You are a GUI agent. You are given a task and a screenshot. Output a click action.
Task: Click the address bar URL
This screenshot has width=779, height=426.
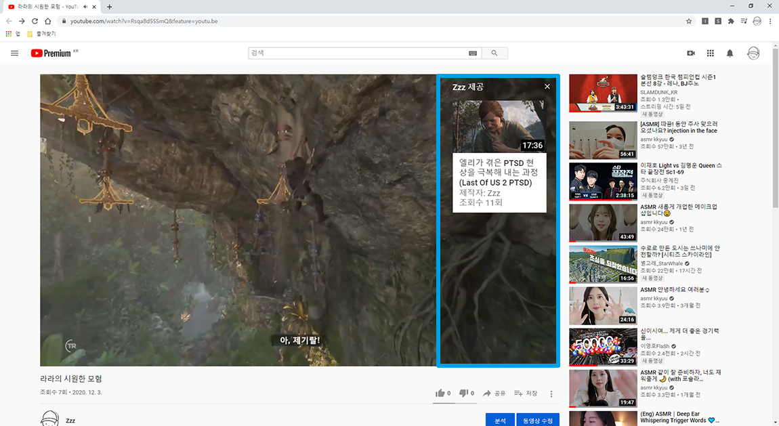coord(144,21)
